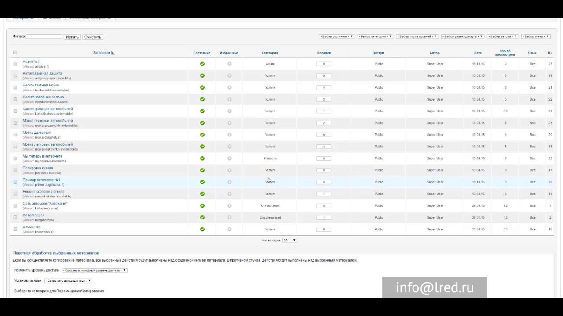
Task: Open the Мойка легковых автомобилей article
Action: click(x=48, y=144)
